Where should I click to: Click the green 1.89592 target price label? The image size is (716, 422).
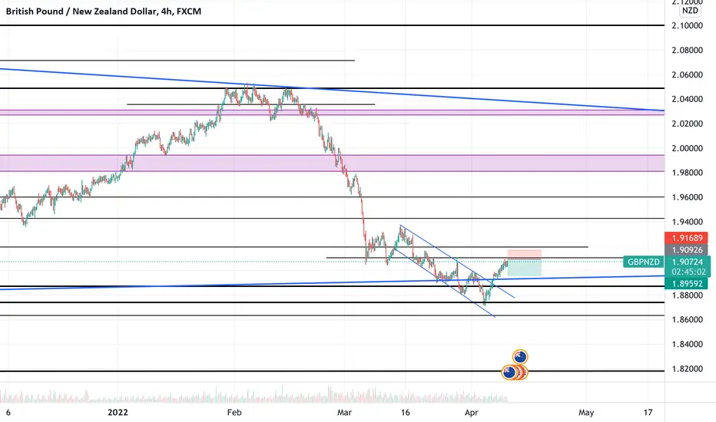click(x=686, y=283)
